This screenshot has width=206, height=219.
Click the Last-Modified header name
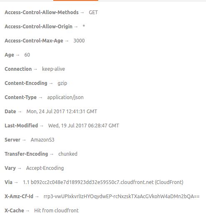click(21, 126)
